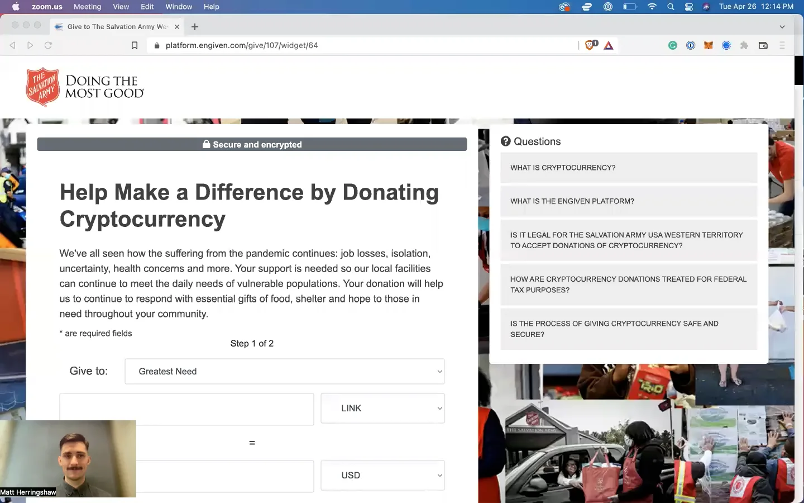Open the zoom.us application menu

47,7
